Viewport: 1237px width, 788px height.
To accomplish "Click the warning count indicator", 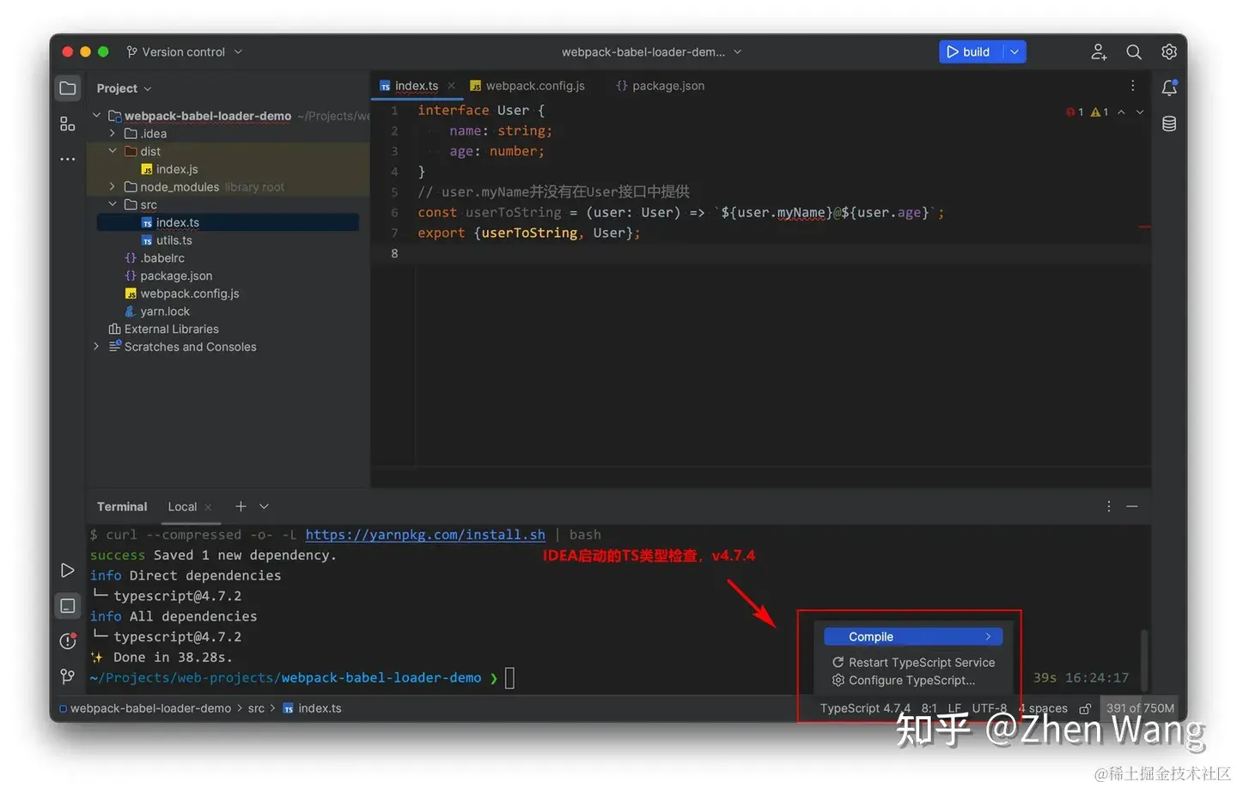I will pos(1100,112).
